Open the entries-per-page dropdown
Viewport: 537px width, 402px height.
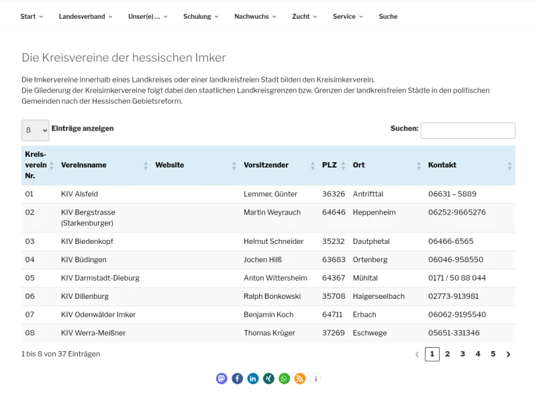click(35, 131)
